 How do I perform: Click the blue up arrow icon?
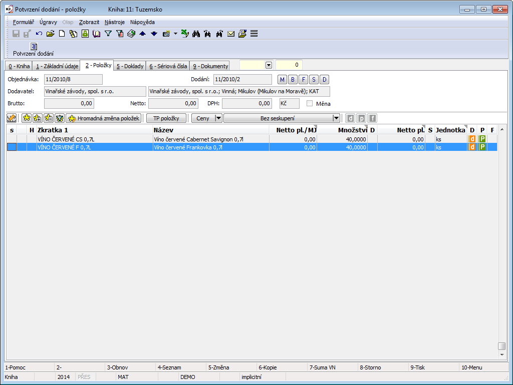pos(142,34)
